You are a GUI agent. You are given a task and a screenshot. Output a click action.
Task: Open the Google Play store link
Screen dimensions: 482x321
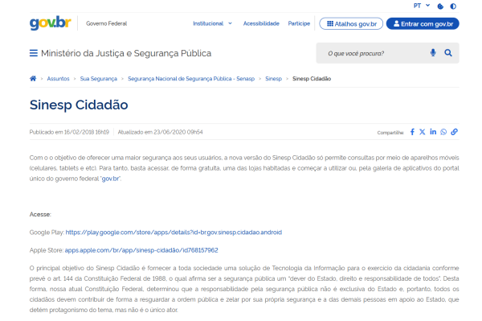pos(174,233)
